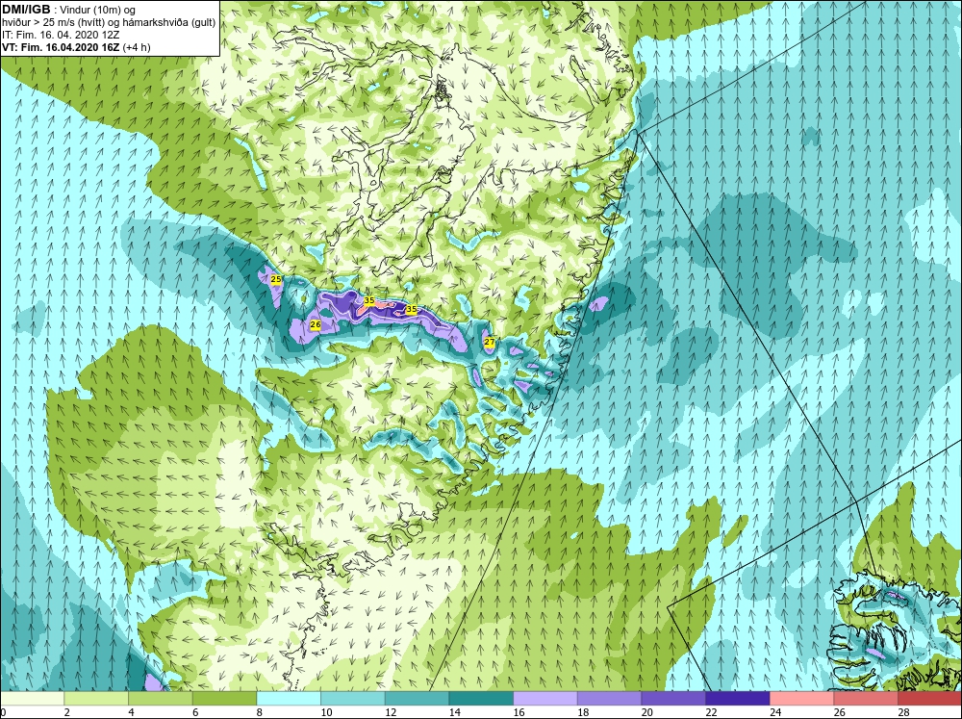Pick the medium teal 12–14 legend swatch
Image resolution: width=962 pixels, height=719 pixels.
tap(417, 698)
